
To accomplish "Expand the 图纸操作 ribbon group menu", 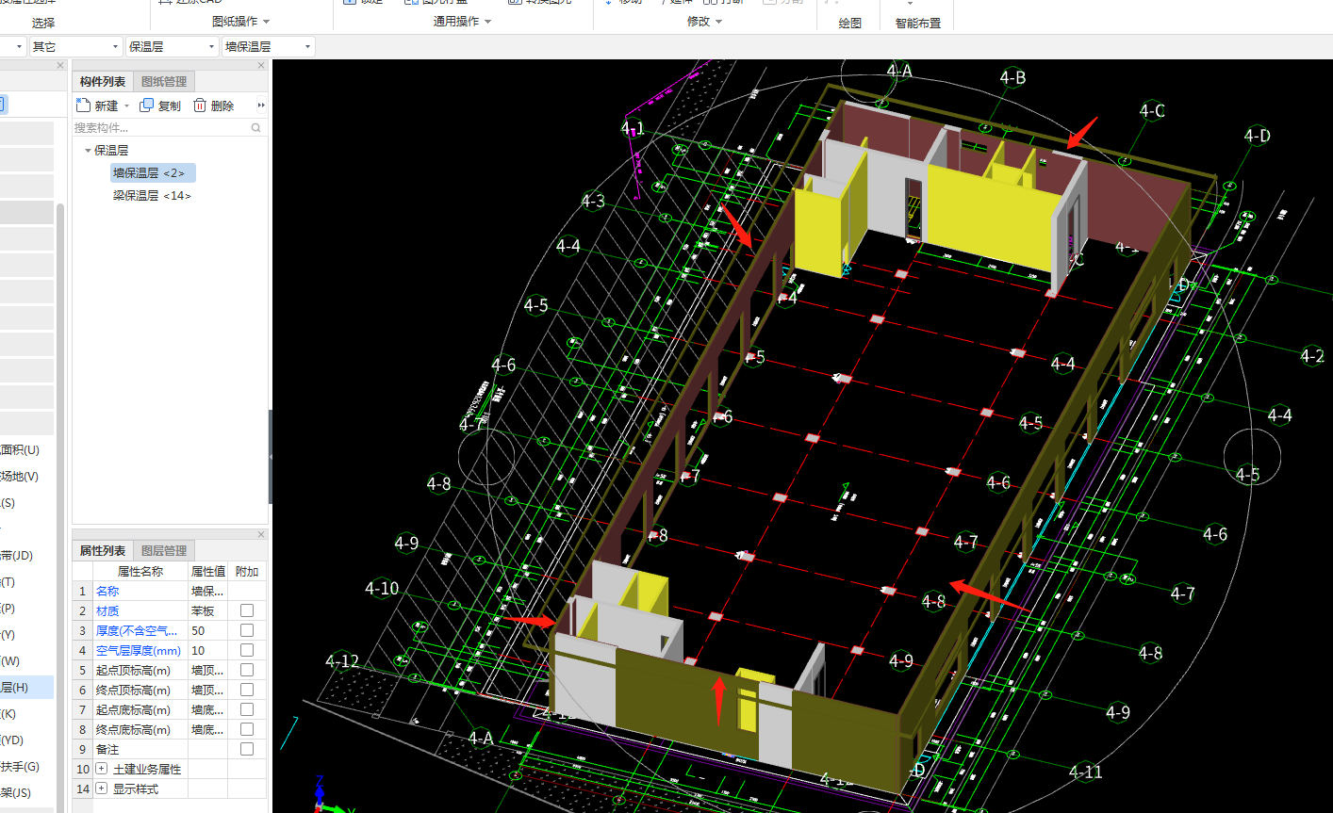I will coord(266,22).
